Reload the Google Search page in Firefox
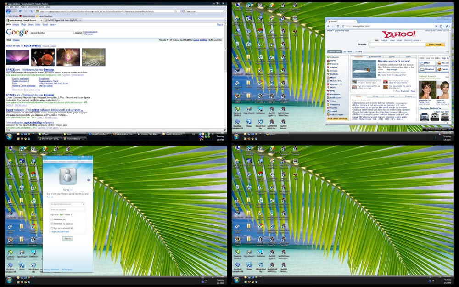The height and width of the screenshot is (287, 459). click(x=20, y=11)
